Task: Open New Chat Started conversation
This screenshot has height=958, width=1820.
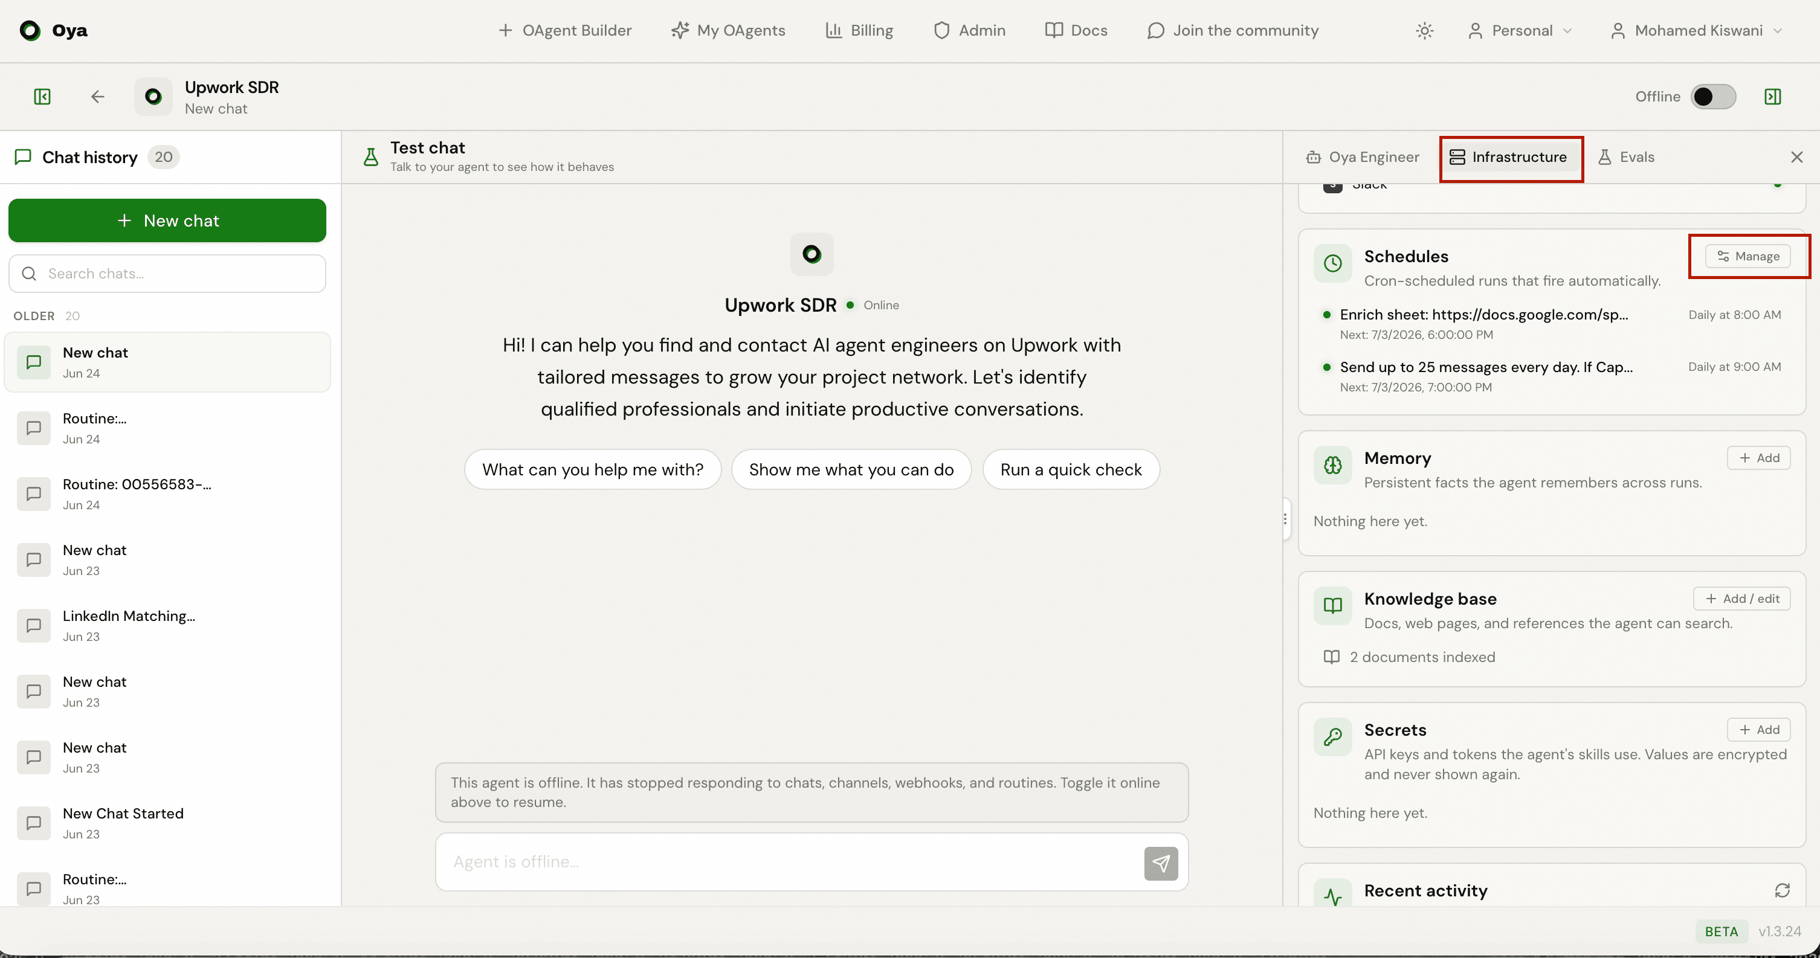Action: (167, 823)
